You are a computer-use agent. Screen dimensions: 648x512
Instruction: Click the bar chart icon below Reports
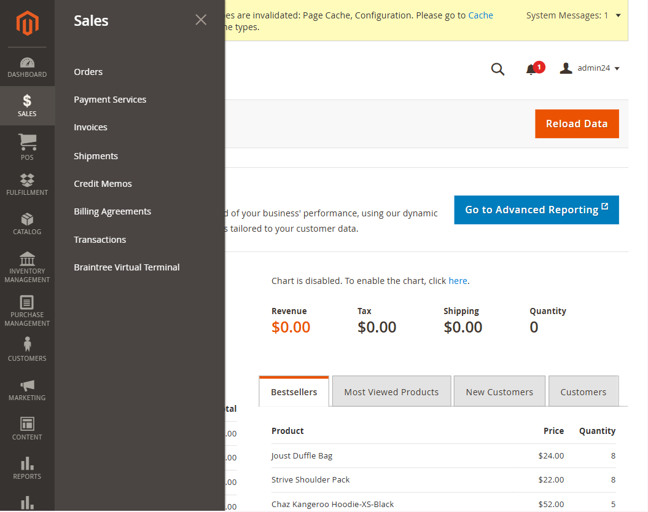[27, 503]
